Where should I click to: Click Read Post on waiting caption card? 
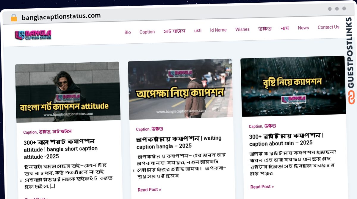149,189
